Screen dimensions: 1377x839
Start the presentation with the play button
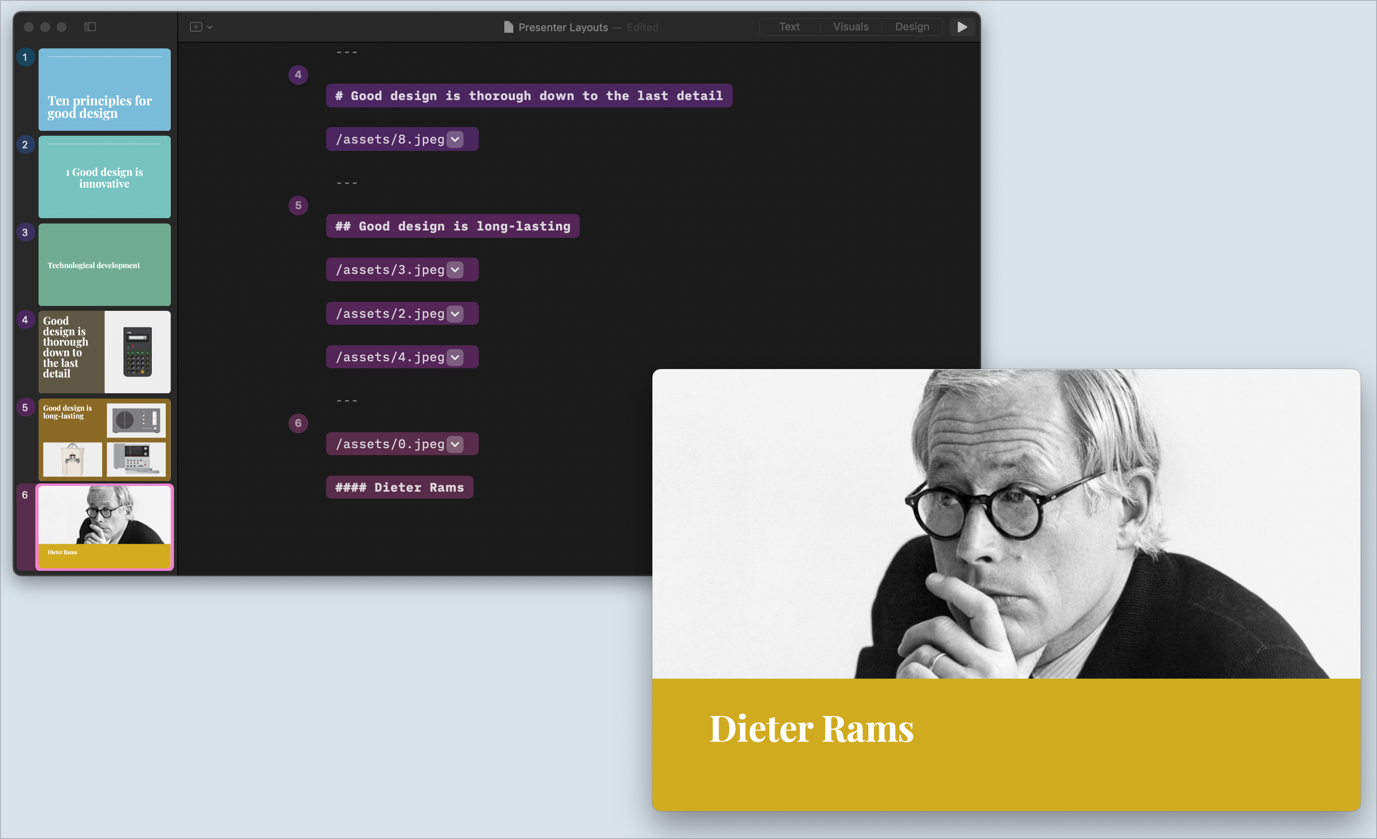[962, 27]
